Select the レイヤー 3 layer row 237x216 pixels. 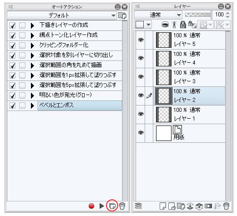181,77
